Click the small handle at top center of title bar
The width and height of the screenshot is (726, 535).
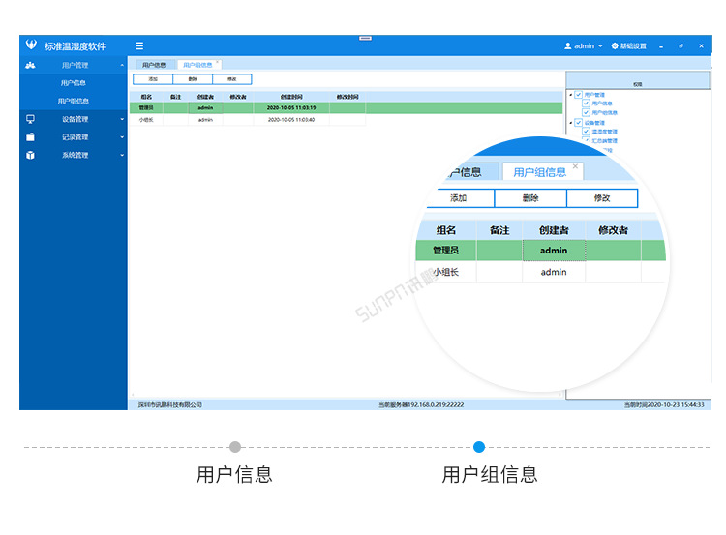[x=365, y=38]
